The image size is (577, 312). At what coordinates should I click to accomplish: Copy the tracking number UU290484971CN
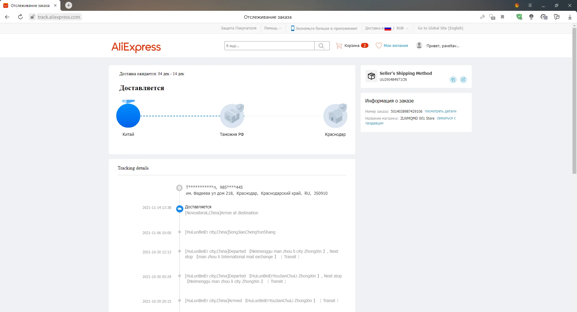tap(453, 80)
